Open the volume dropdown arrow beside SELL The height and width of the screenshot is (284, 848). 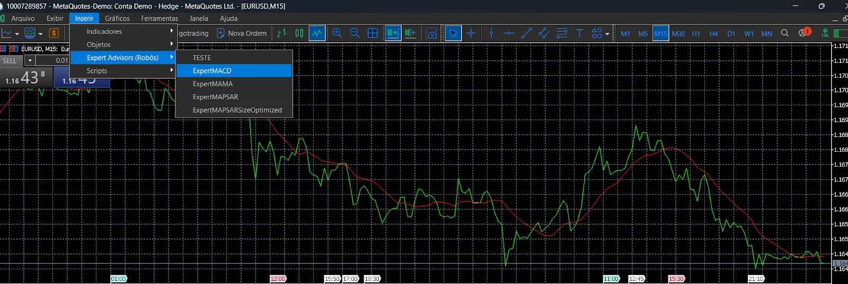[x=30, y=60]
